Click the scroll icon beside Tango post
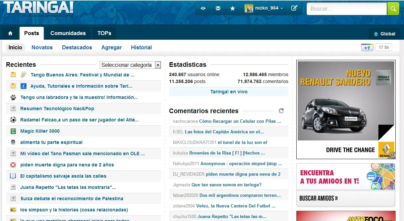 tap(23, 75)
